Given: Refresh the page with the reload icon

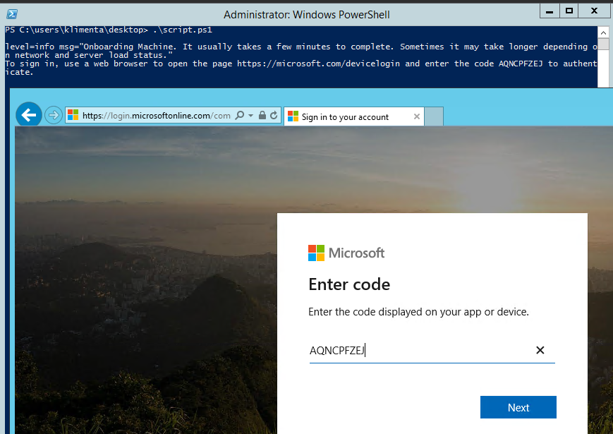Looking at the screenshot, I should (x=274, y=115).
